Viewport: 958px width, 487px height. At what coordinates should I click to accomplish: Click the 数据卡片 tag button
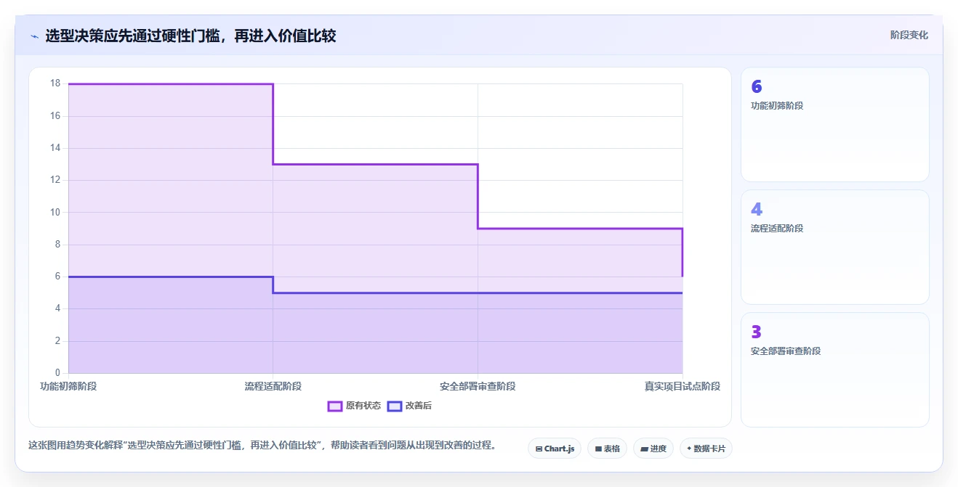706,449
